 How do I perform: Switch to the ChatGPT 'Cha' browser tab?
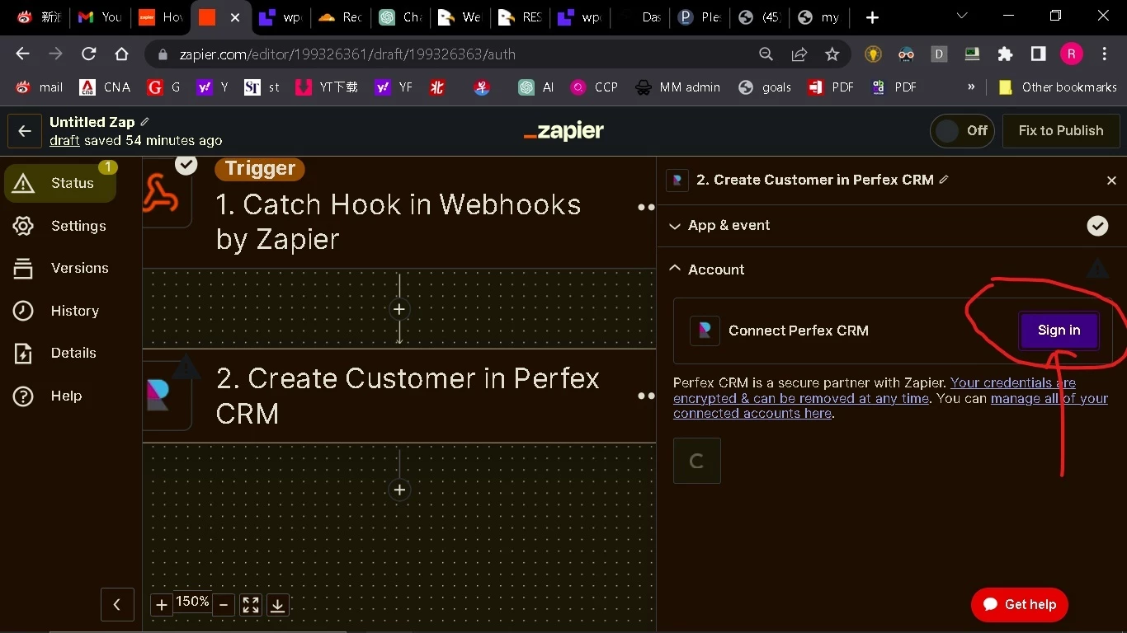click(400, 16)
